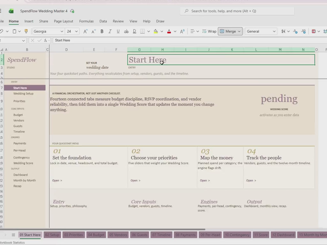The height and width of the screenshot is (245, 327).
Task: Click the Paste clipboard icon
Action: [14, 31]
